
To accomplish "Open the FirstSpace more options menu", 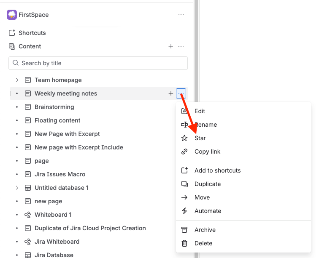I will click(x=181, y=15).
